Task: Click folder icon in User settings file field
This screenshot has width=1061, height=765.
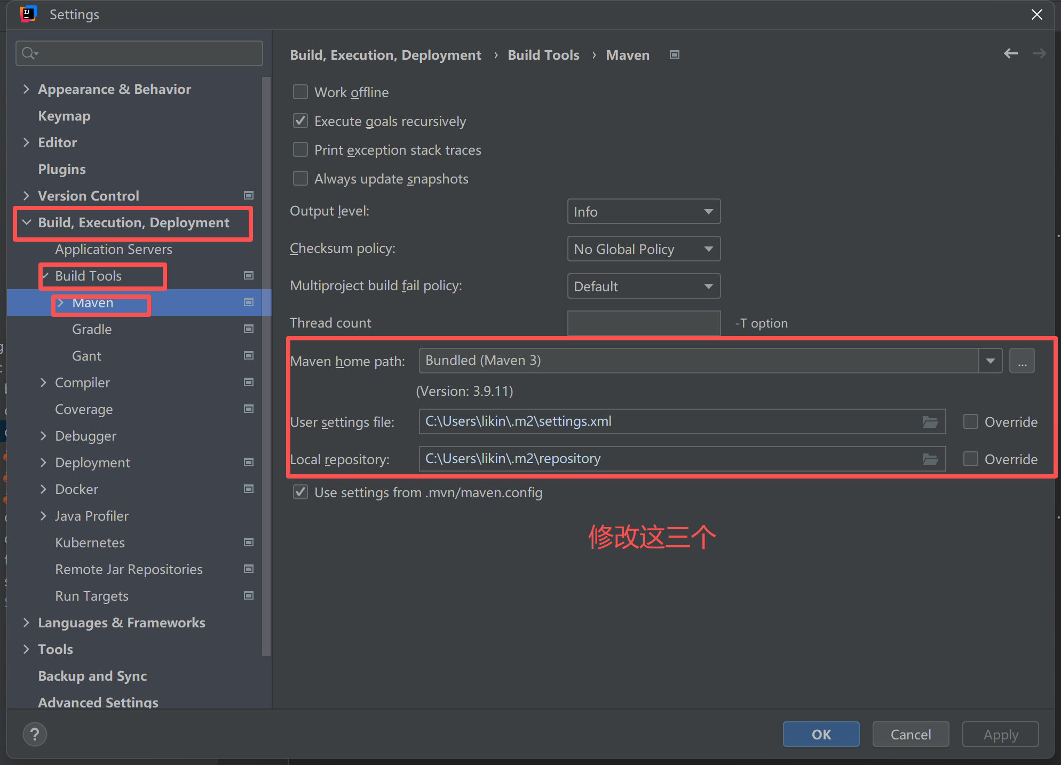Action: tap(930, 422)
